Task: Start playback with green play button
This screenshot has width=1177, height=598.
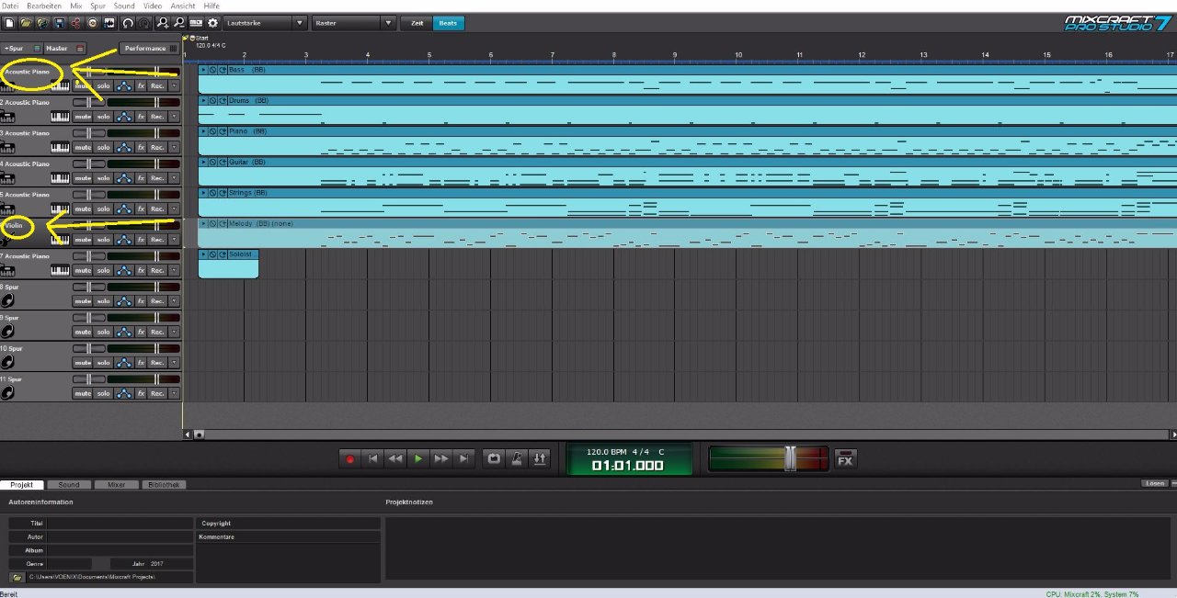Action: (x=418, y=458)
